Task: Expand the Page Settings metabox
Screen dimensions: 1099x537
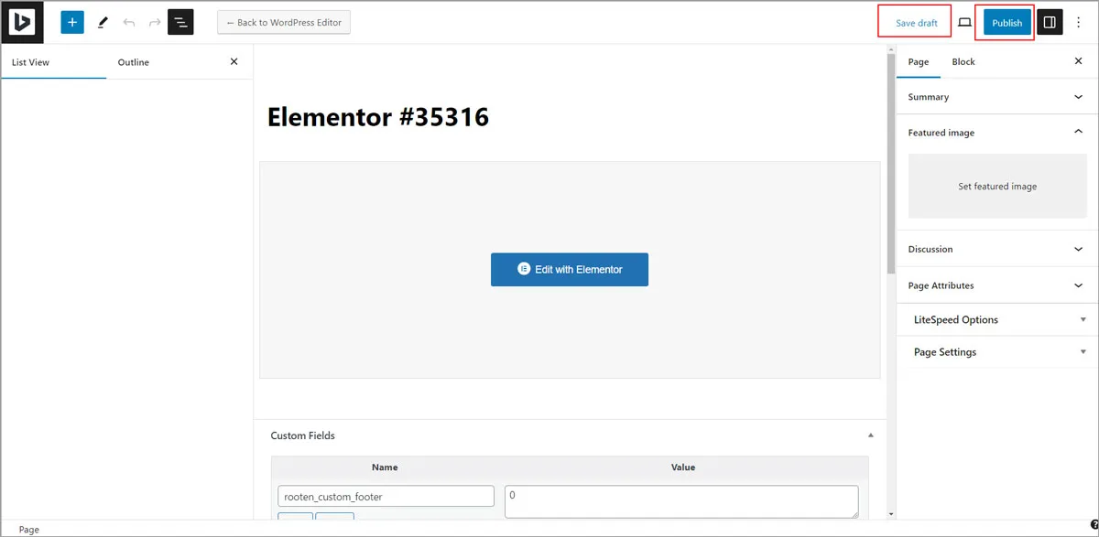Action: tap(997, 352)
